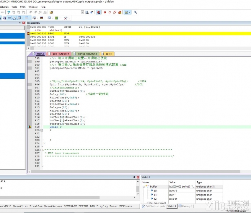Viewport: 251px width, 213px height.
Task: Open the System Viewer dropdown arrow
Action: 60,18
